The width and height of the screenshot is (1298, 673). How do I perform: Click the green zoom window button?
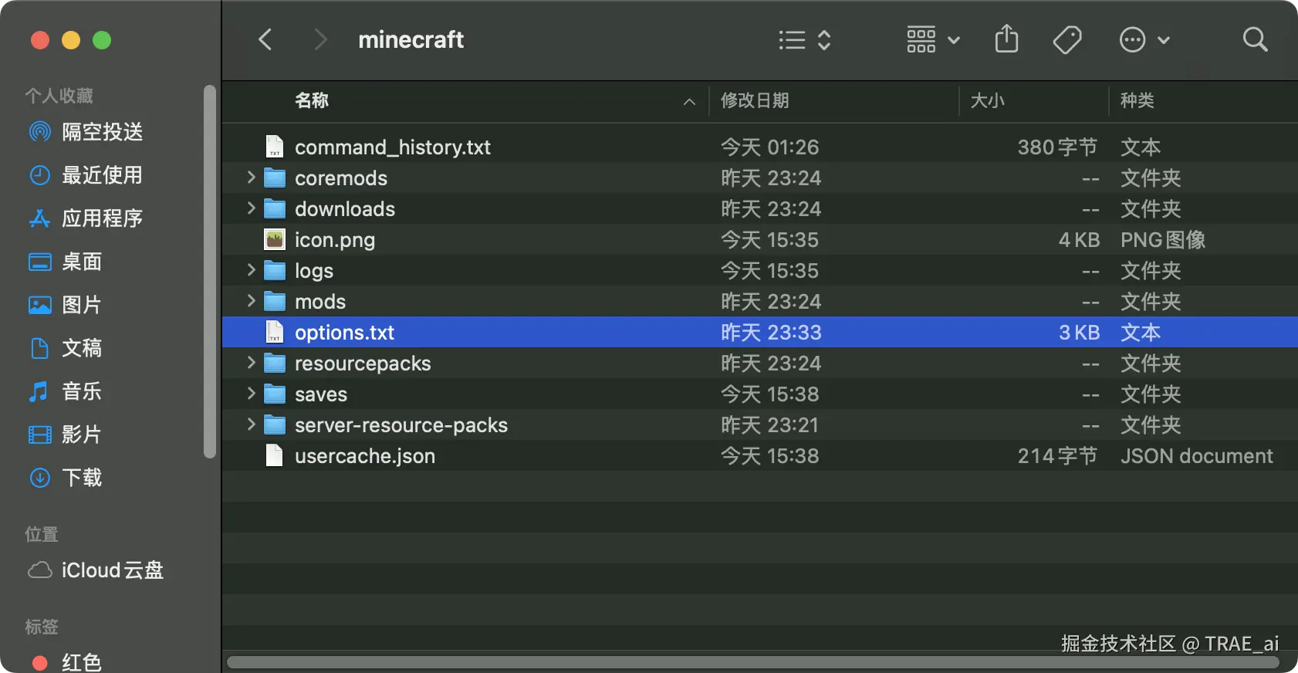pos(102,40)
